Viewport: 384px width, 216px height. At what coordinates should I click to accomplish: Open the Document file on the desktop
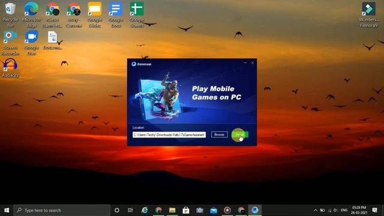tap(52, 40)
